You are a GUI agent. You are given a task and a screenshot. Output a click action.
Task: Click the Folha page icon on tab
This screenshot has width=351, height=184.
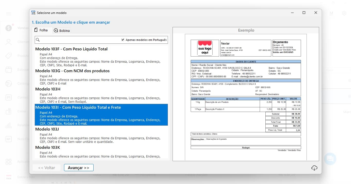[x=36, y=30]
